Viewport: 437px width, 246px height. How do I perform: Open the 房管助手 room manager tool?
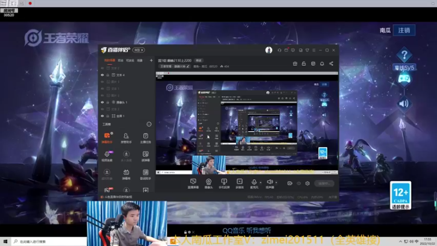[x=126, y=138]
